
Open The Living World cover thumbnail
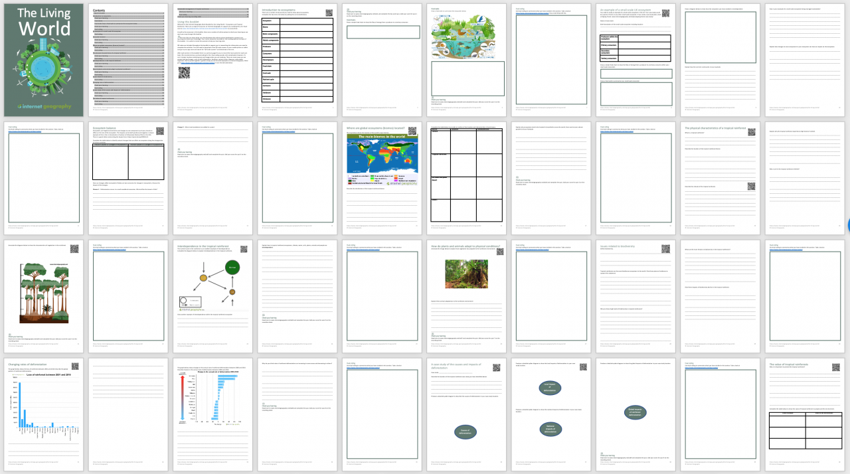click(x=43, y=60)
